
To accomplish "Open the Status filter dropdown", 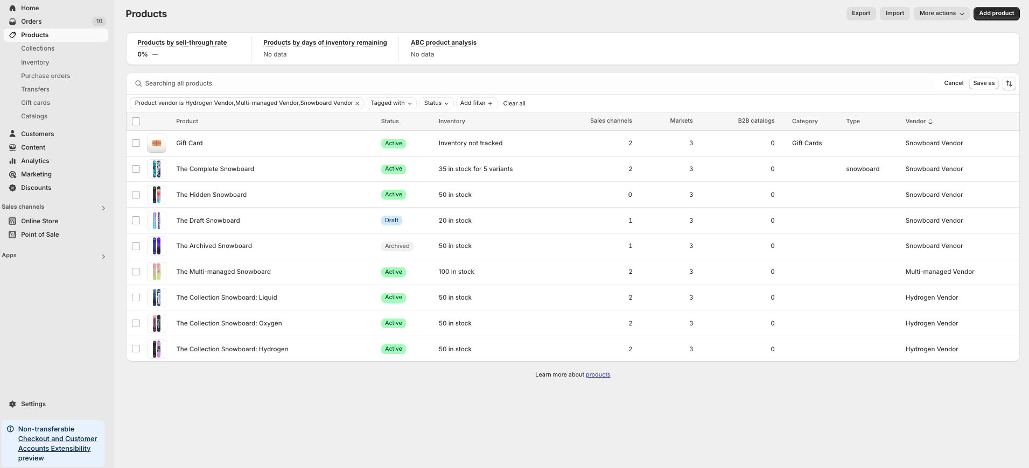I will (x=436, y=103).
